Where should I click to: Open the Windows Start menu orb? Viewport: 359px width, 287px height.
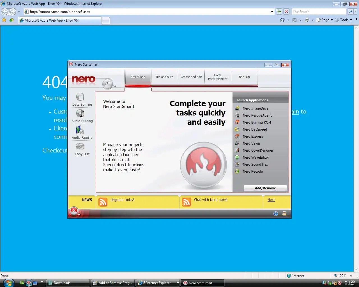tap(8, 283)
